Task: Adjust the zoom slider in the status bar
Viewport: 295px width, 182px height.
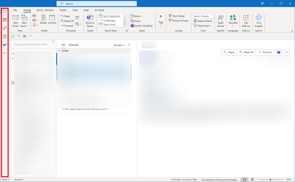Action: tap(270, 179)
